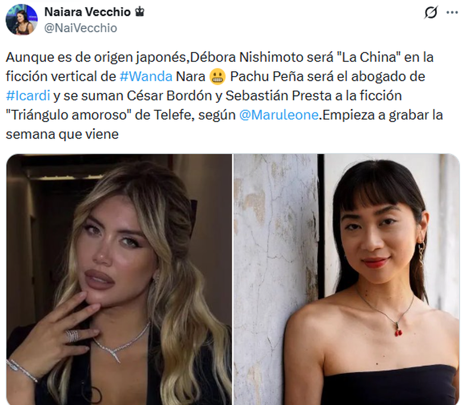
Task: Open Naiara Vecchio's profile avatar
Action: point(22,20)
